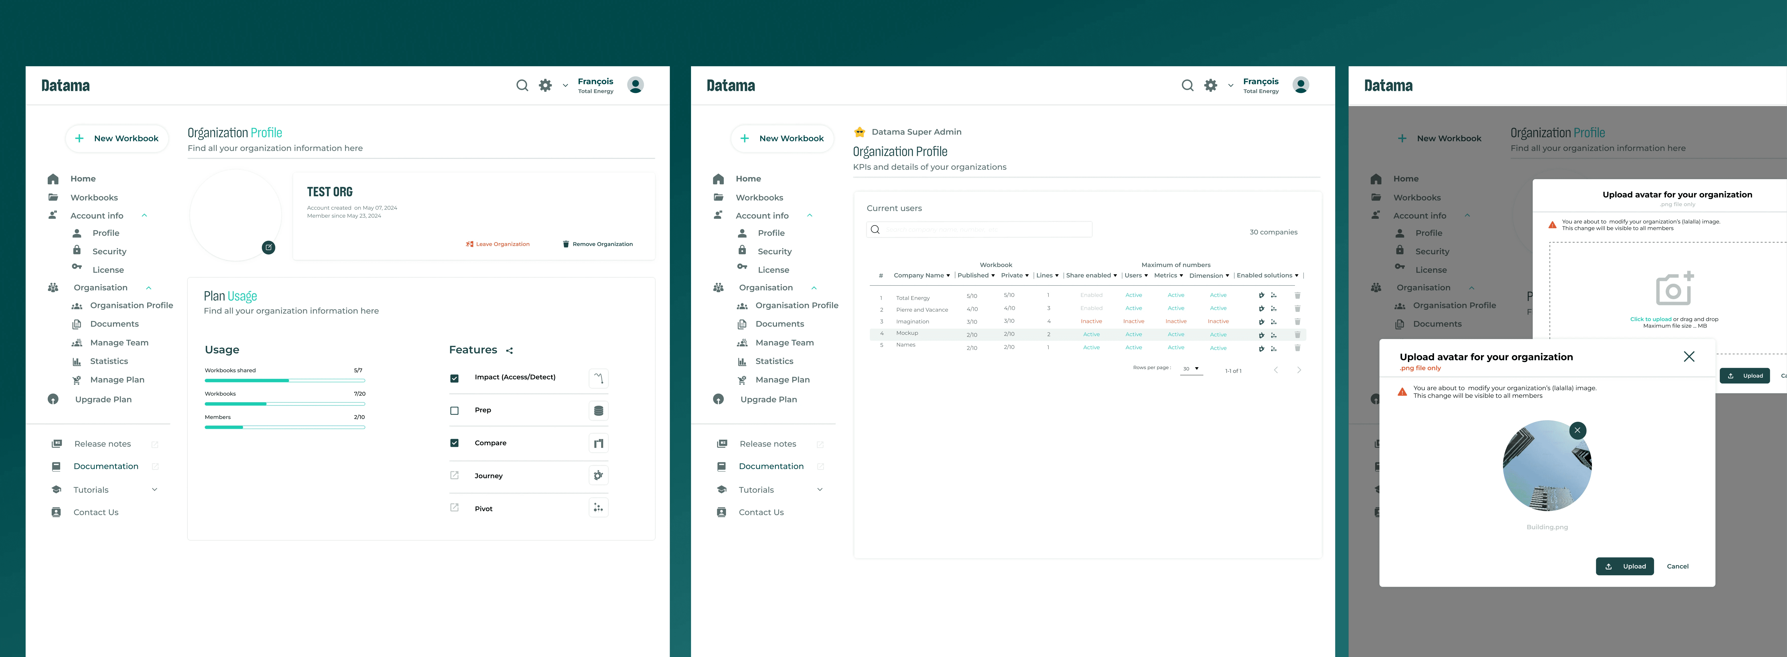Enable the Prep feature checkbox

tap(454, 411)
